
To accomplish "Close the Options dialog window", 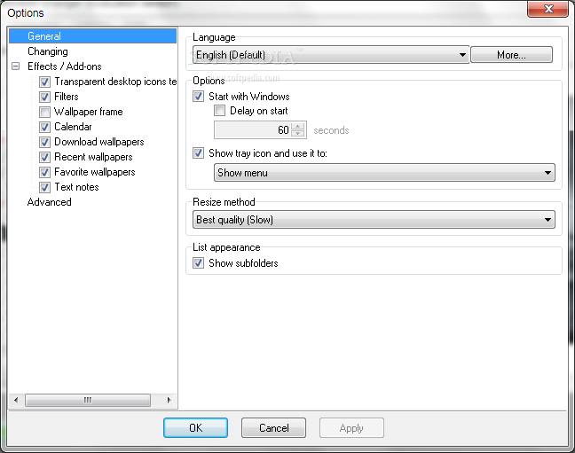I will (x=547, y=9).
